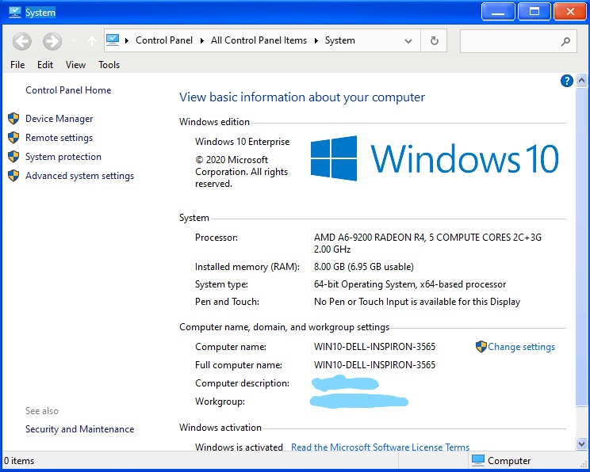Select System in the breadcrumb path
The width and height of the screenshot is (590, 472).
click(x=339, y=40)
